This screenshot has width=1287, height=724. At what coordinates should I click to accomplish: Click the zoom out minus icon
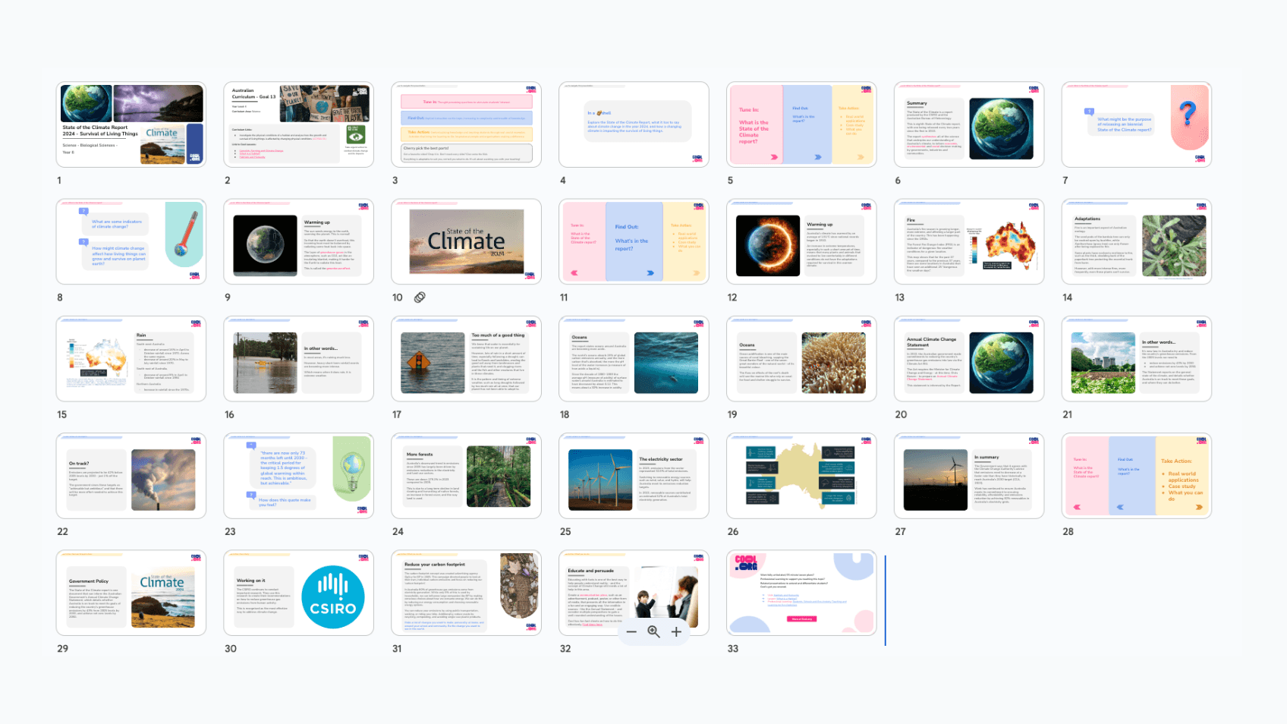pos(631,631)
